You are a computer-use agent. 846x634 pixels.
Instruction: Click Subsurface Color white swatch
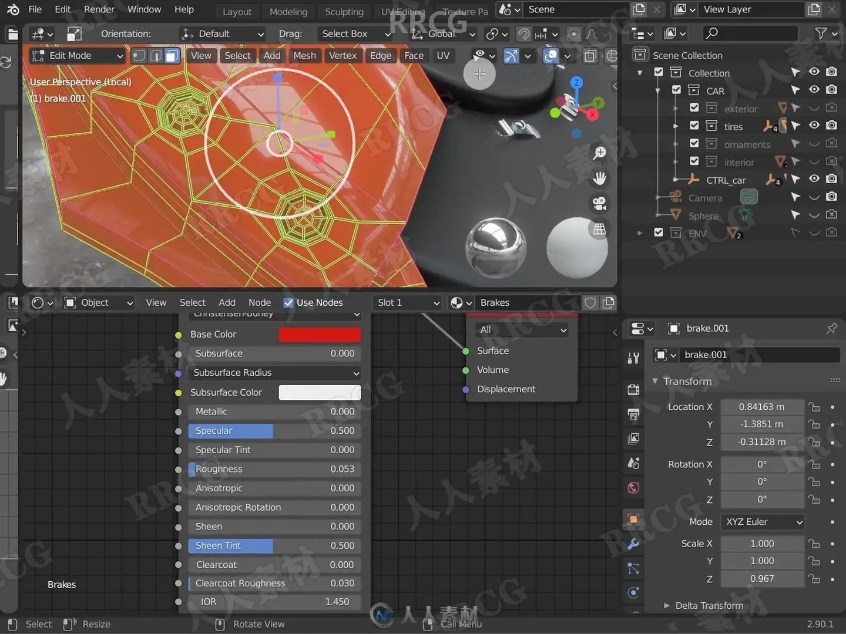[x=320, y=393]
